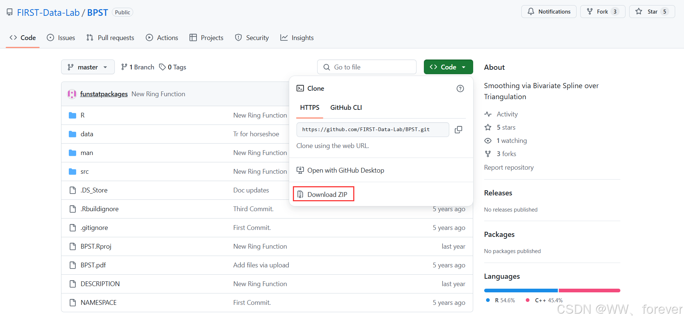The width and height of the screenshot is (684, 321).
Task: Open the Actions tab
Action: point(162,38)
